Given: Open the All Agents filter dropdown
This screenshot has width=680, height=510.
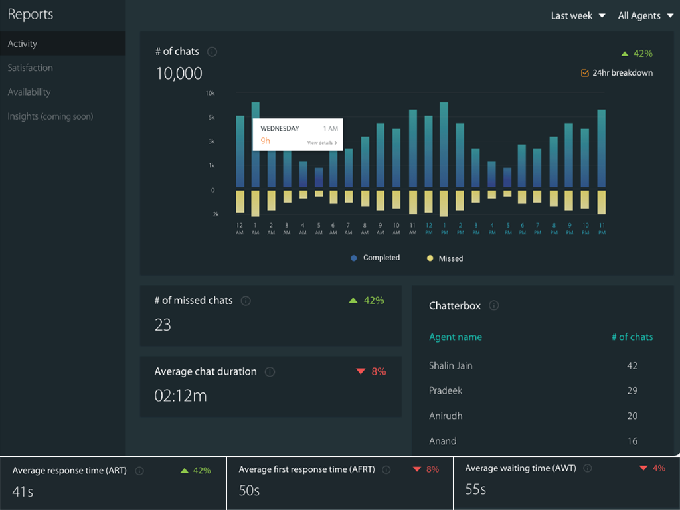Looking at the screenshot, I should [645, 15].
